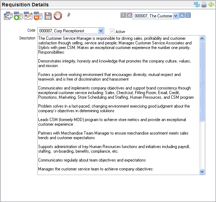Print requisition details with printer icon

[204, 5]
